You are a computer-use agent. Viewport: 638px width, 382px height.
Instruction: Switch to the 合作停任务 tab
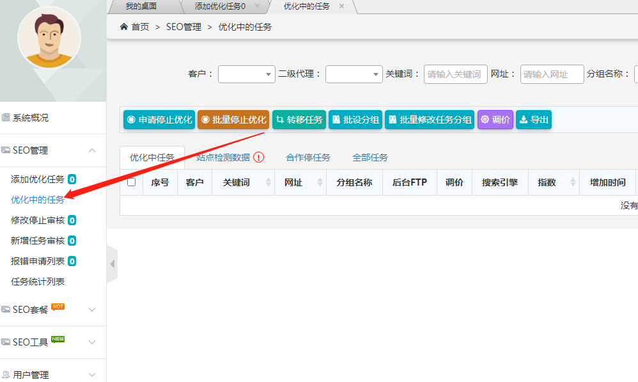point(308,157)
